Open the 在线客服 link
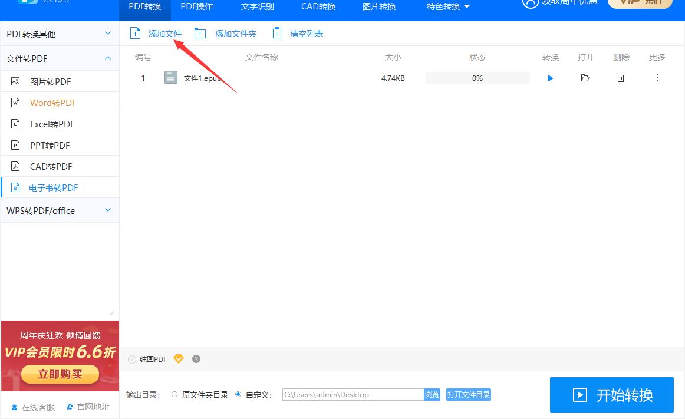This screenshot has height=419, width=685. [x=38, y=407]
